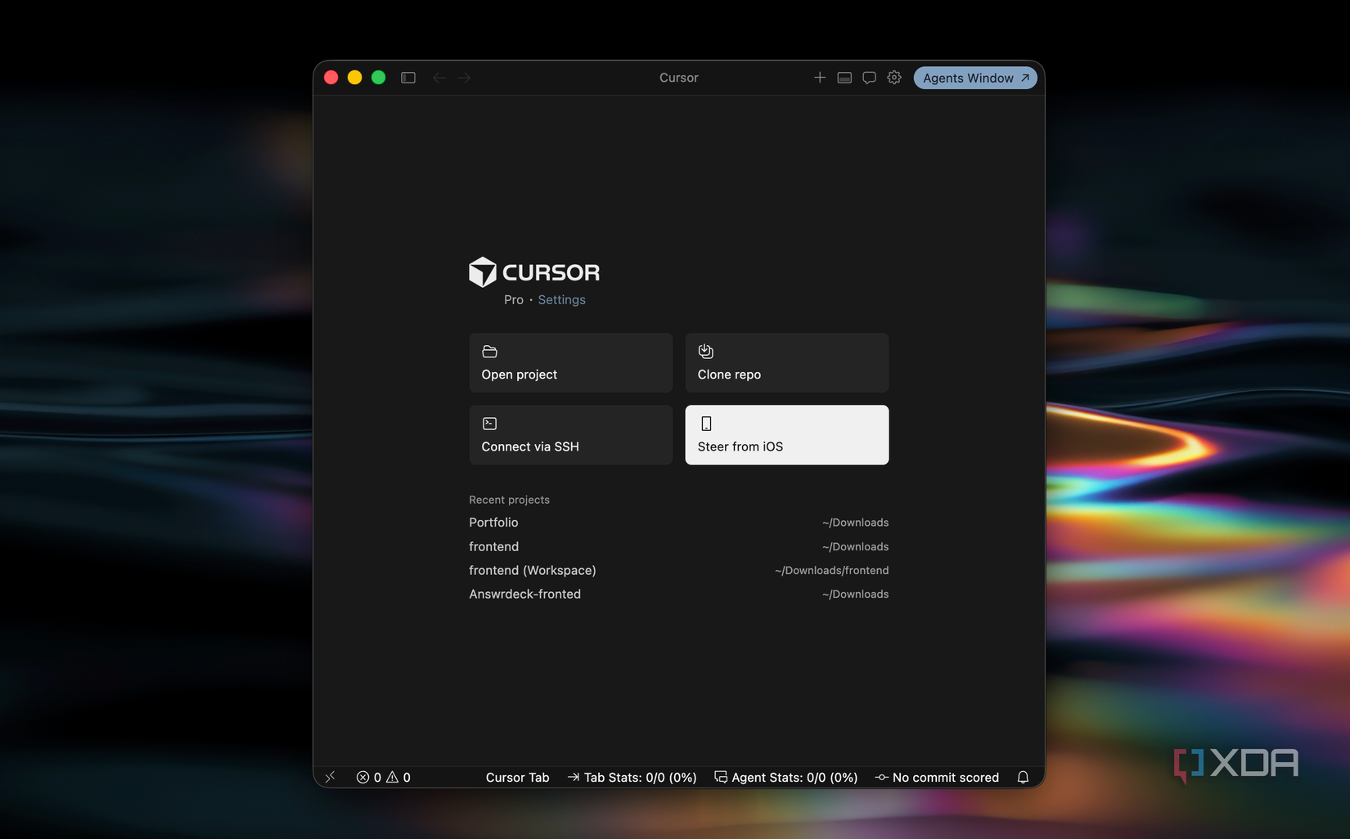Click the remote window icon in status bar
Image resolution: width=1350 pixels, height=839 pixels.
(x=330, y=778)
